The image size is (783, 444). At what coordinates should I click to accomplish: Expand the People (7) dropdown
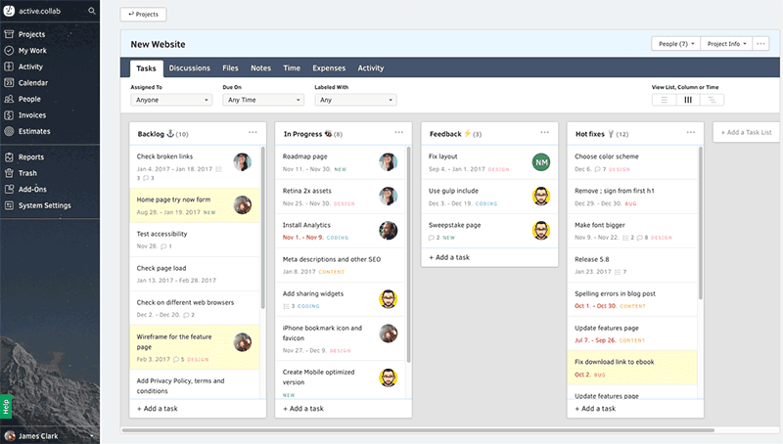[x=675, y=44]
